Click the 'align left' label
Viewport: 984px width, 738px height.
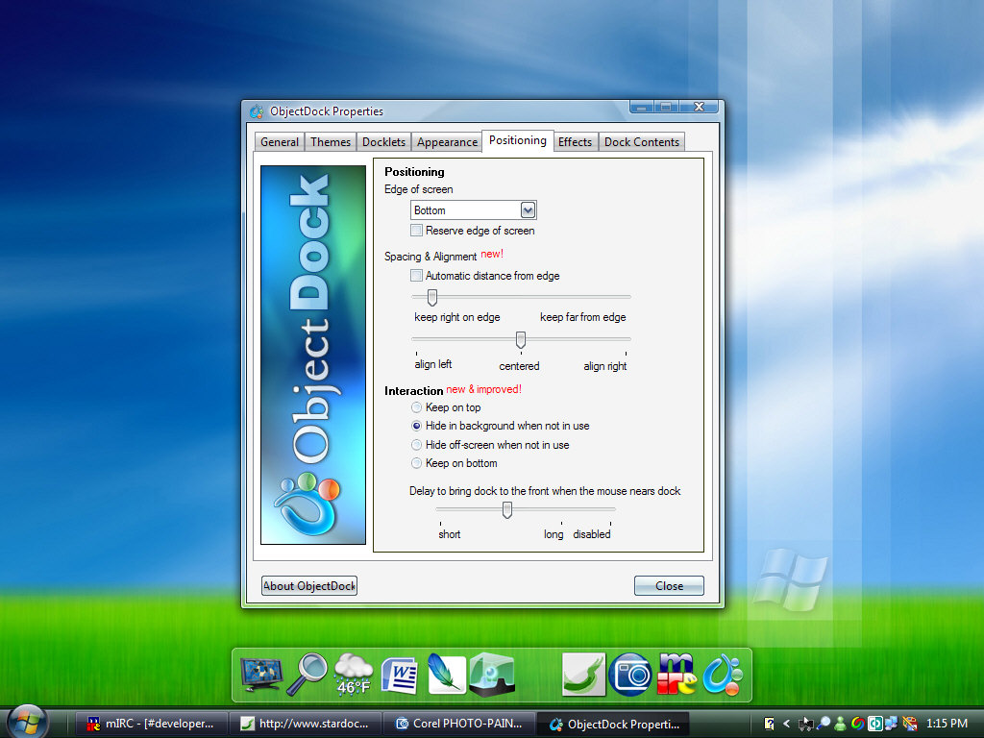[x=433, y=364]
